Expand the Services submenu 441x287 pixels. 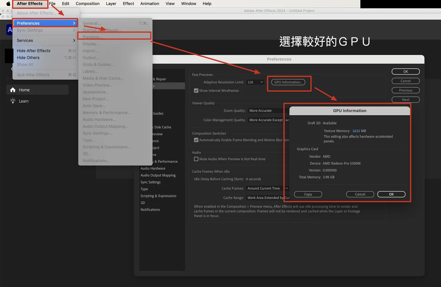46,40
